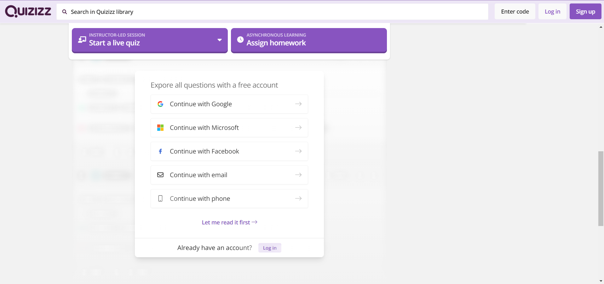Expand the Start a live quiz dropdown arrow

(220, 40)
